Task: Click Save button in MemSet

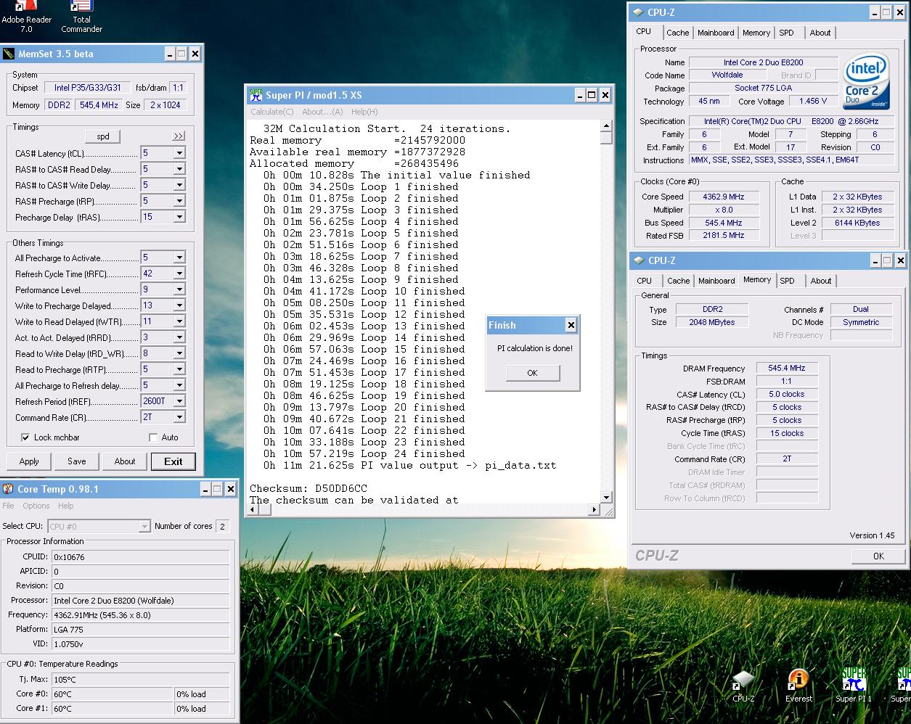Action: tap(77, 461)
